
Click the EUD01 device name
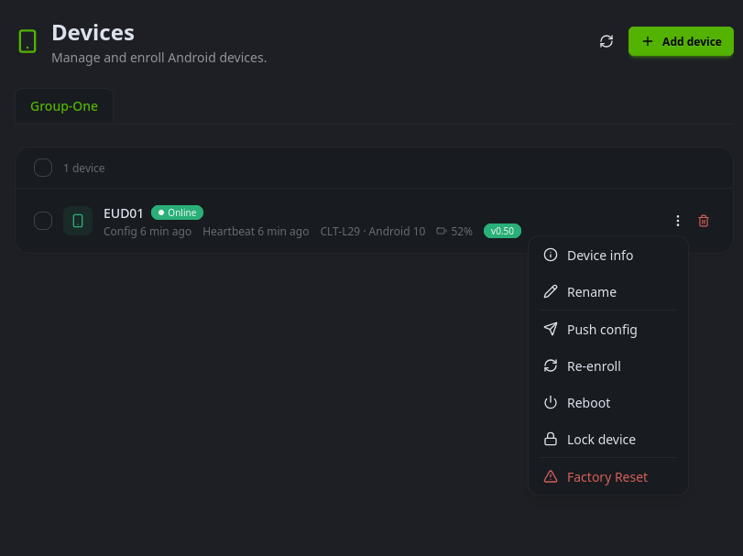click(124, 213)
